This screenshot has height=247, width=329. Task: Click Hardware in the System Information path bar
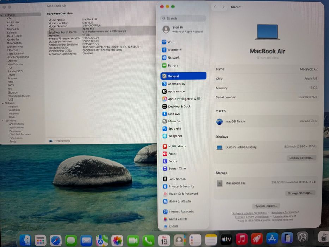[x=63, y=141]
